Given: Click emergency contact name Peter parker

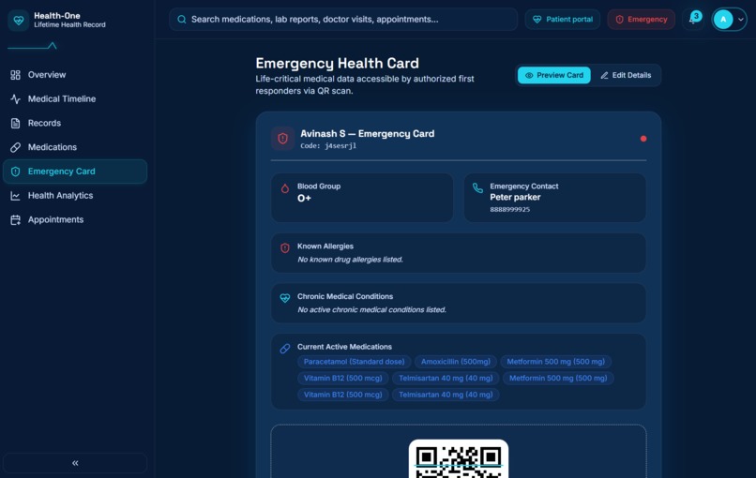Looking at the screenshot, I should pos(515,197).
